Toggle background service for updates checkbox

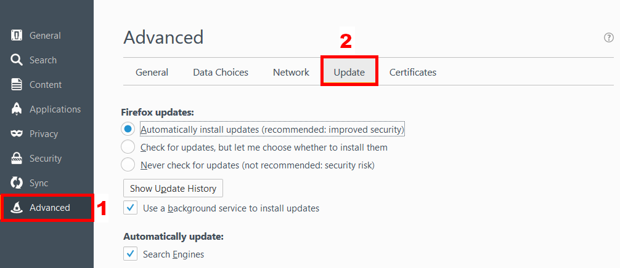click(x=130, y=208)
